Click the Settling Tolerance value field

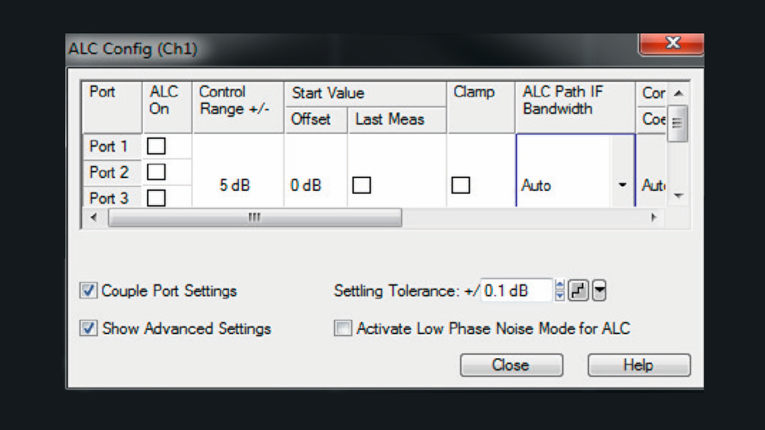pyautogui.click(x=516, y=291)
